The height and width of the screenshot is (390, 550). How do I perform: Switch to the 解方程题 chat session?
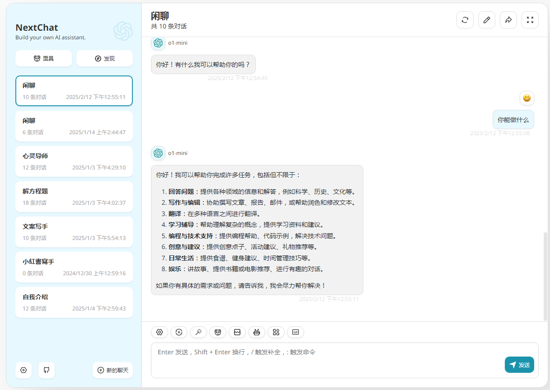click(x=74, y=196)
